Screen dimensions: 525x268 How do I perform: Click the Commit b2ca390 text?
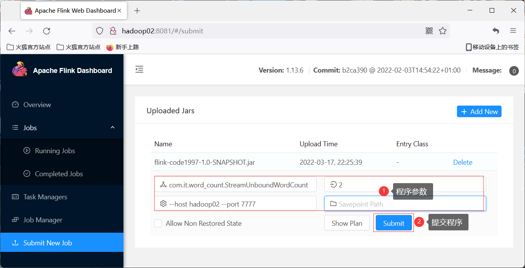(387, 70)
